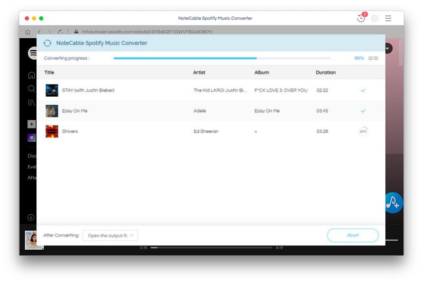Click the 66% progress percentage text

tap(359, 58)
